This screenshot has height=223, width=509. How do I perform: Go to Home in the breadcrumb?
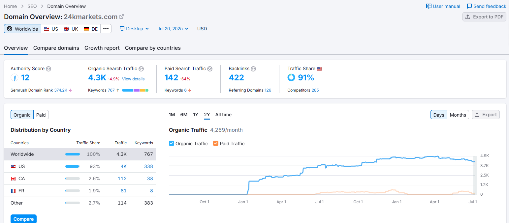(x=10, y=6)
